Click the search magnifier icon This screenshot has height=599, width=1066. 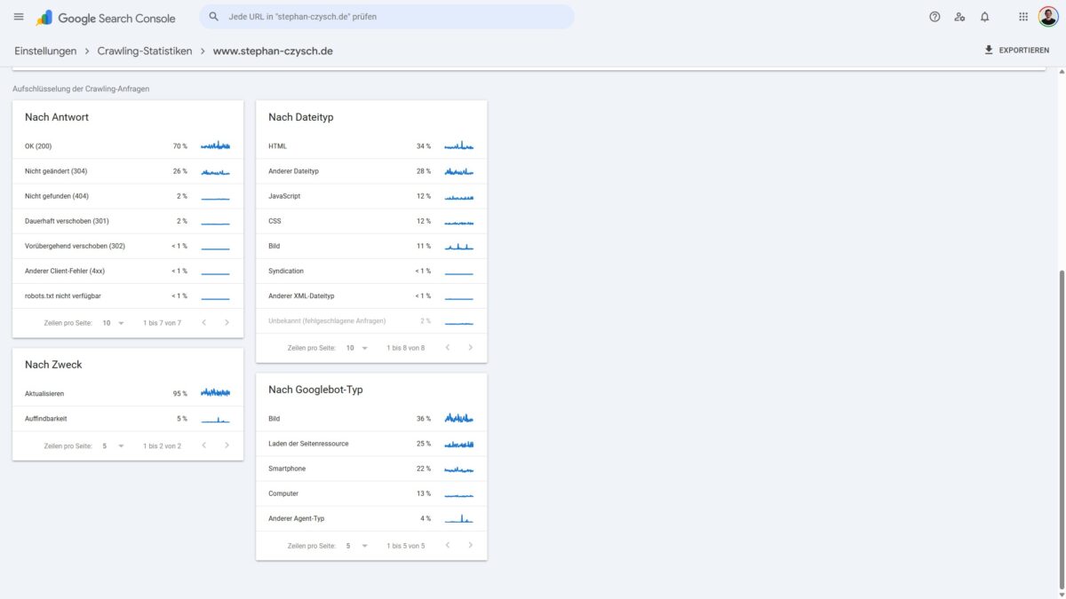[x=214, y=17]
